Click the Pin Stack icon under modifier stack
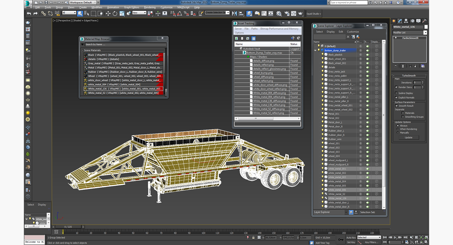Screen dimensions: 453x245 pyautogui.click(x=395, y=66)
